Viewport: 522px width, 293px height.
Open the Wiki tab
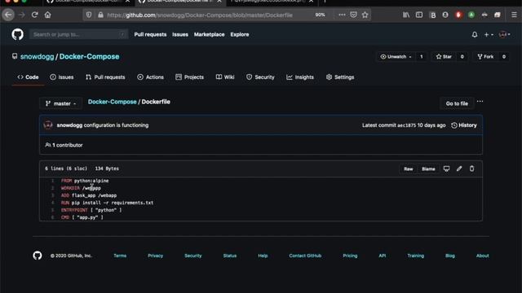225,77
